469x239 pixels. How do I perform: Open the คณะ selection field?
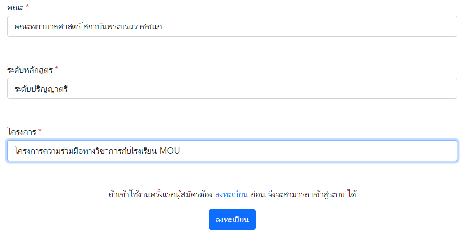232,26
